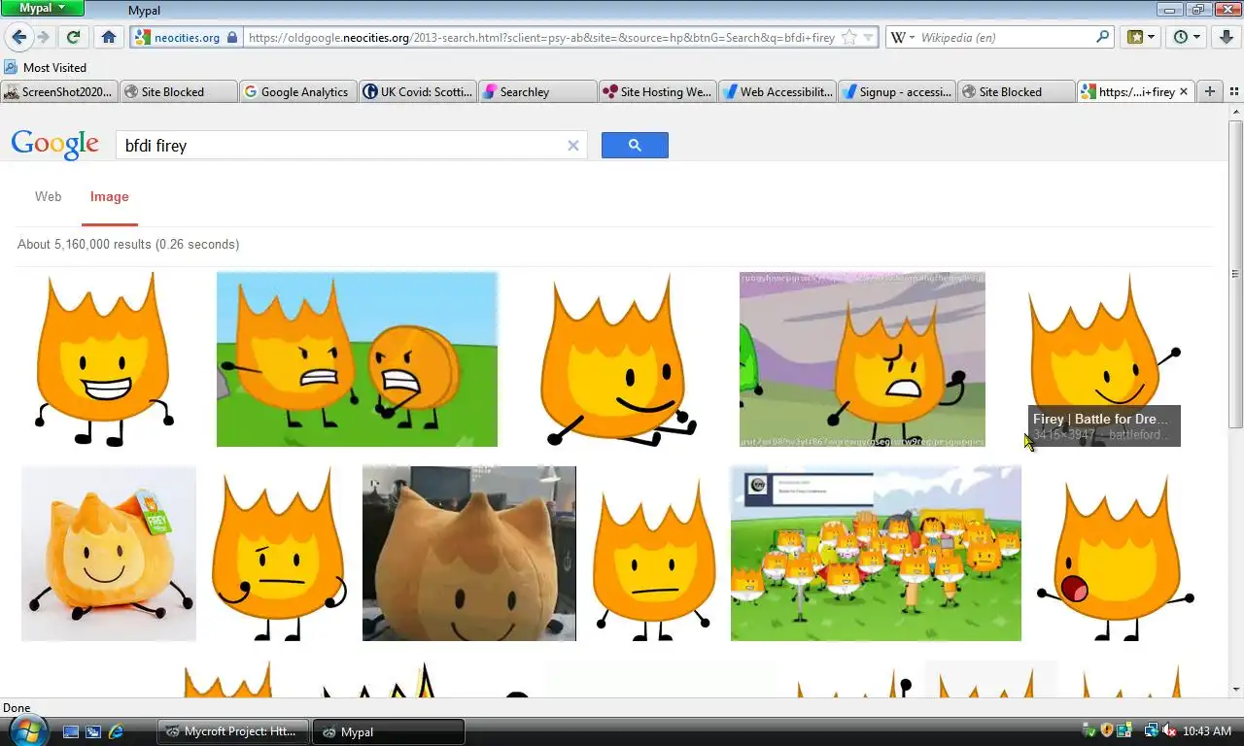Open the suspicious Firey raised eyebrow image
This screenshot has width=1244, height=746.
pos(279,554)
